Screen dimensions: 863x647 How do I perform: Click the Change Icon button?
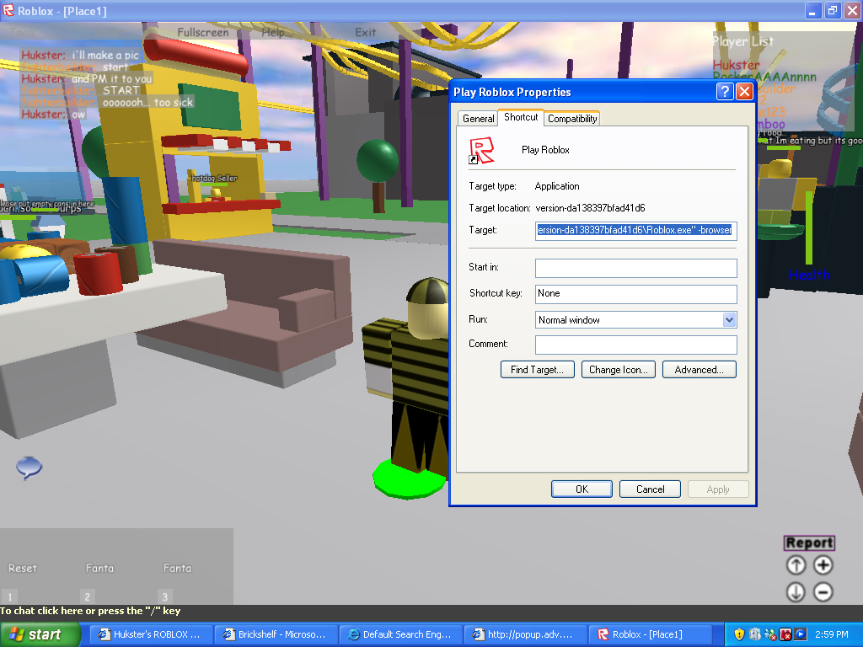point(619,370)
